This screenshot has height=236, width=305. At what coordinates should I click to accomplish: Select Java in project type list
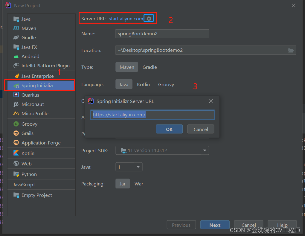coord(41,19)
